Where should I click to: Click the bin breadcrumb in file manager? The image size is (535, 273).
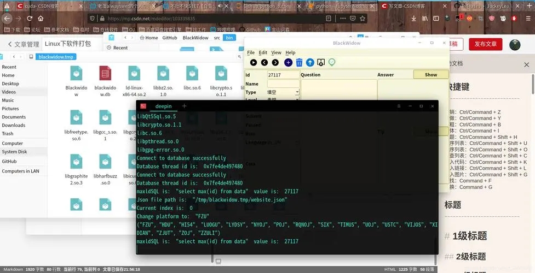click(x=230, y=38)
